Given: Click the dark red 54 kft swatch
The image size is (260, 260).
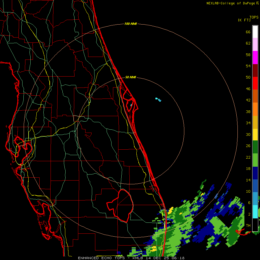Looking at the screenshot, I should (255, 70).
